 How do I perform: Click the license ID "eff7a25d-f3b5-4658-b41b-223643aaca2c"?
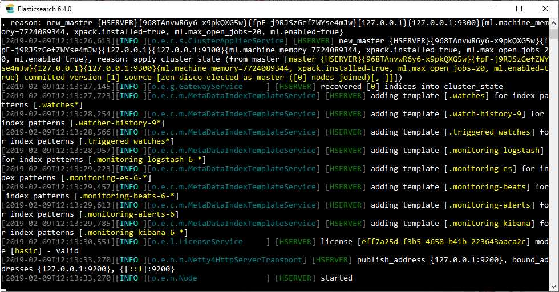click(444, 242)
